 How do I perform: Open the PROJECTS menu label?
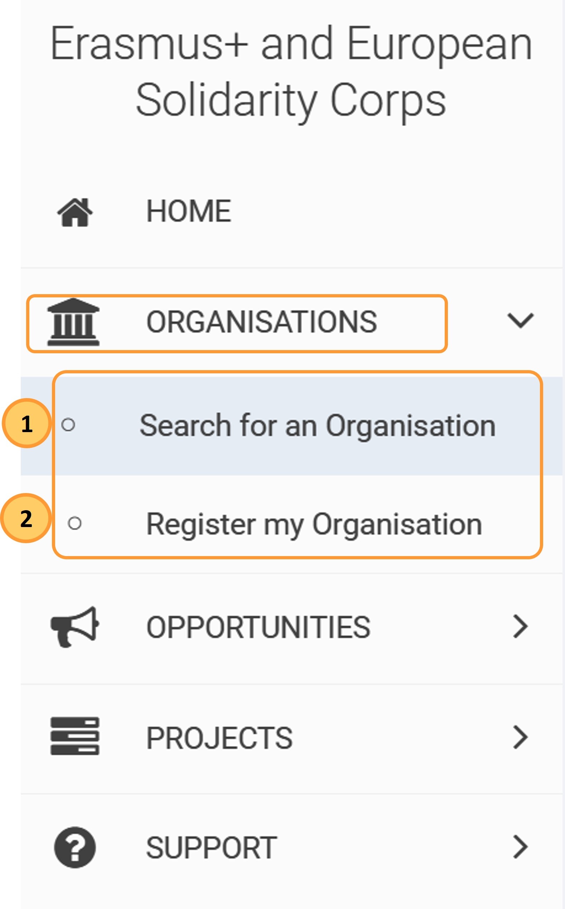point(219,738)
